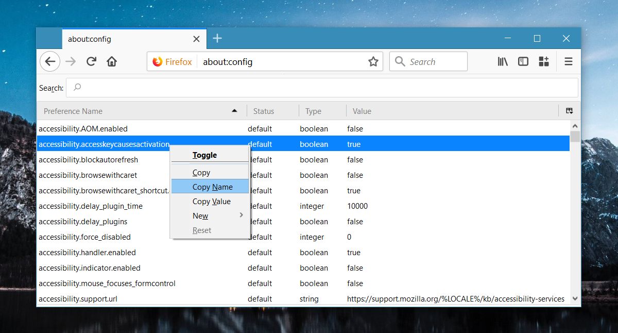Choose Copy in the context menu
Image resolution: width=618 pixels, height=333 pixels.
point(210,173)
